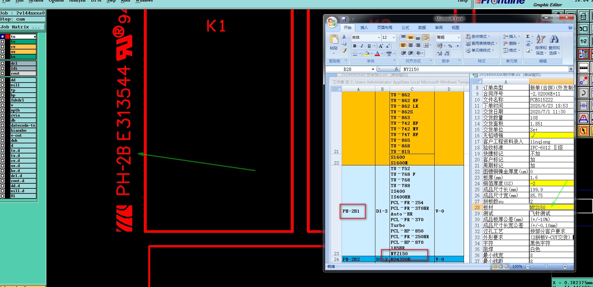Switch to the 页面布局 ribbon tab
This screenshot has width=593, height=287.
pos(385,28)
